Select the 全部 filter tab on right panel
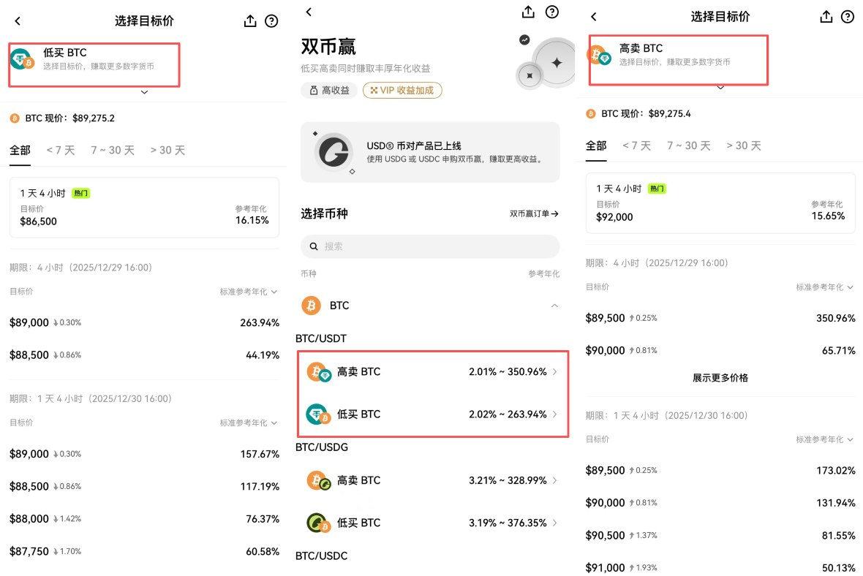863x576 pixels. coord(596,145)
